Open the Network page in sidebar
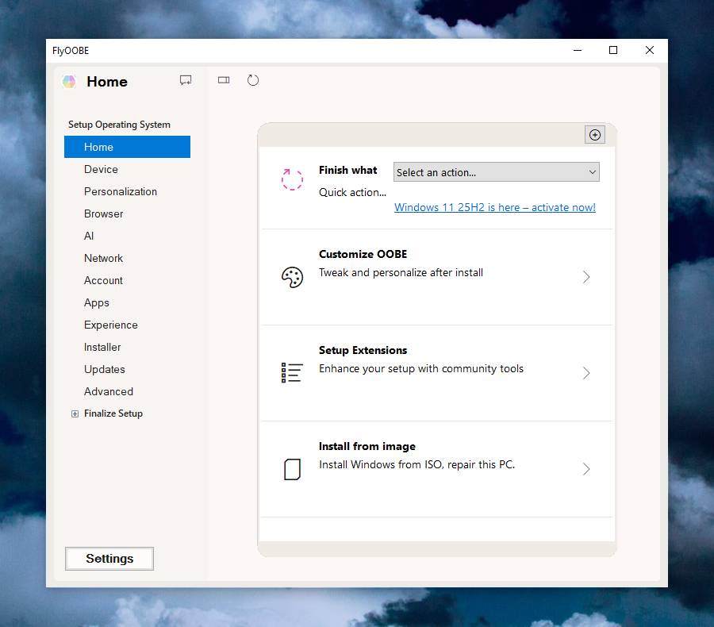 point(104,258)
